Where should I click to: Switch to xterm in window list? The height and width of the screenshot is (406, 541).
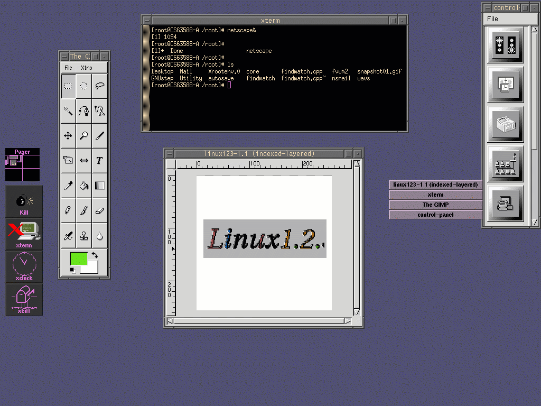[436, 195]
